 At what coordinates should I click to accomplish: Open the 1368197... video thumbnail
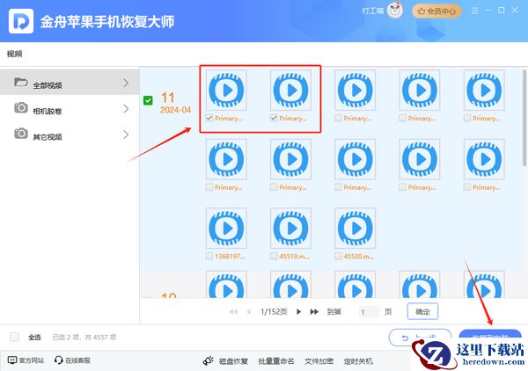coord(226,228)
